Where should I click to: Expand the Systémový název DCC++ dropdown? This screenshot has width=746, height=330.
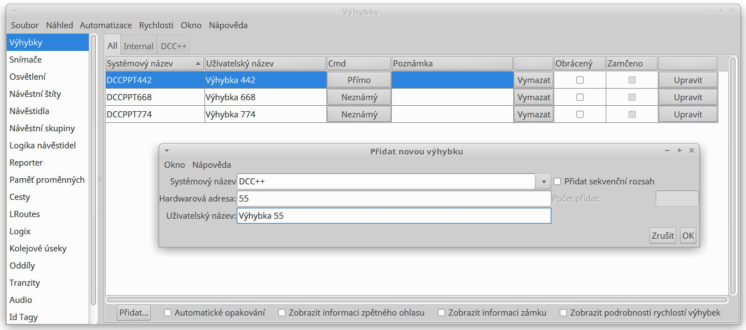pyautogui.click(x=543, y=182)
